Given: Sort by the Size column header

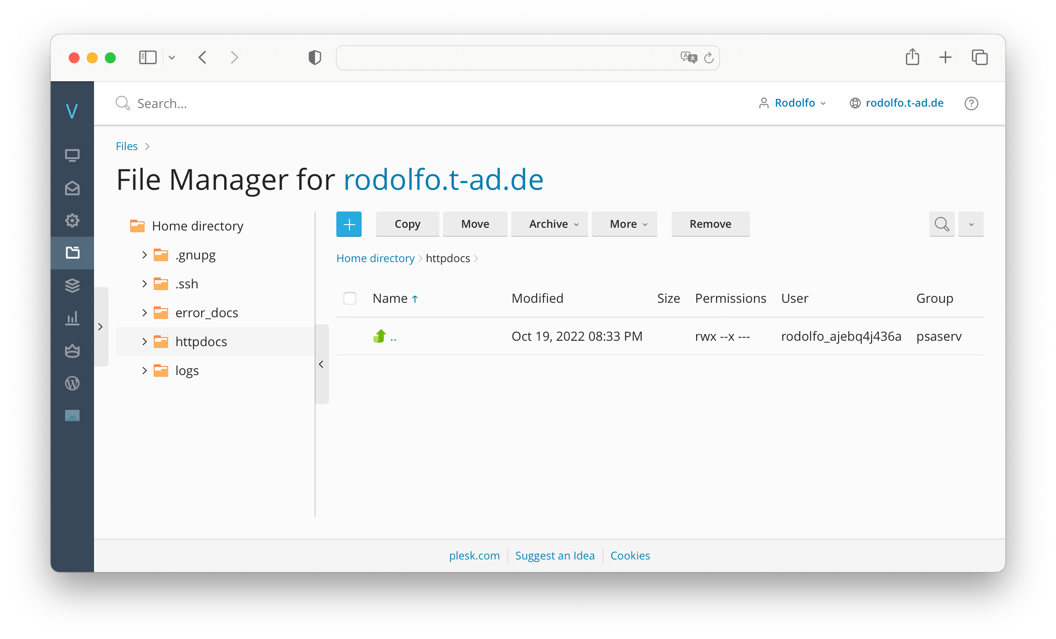Looking at the screenshot, I should [669, 298].
